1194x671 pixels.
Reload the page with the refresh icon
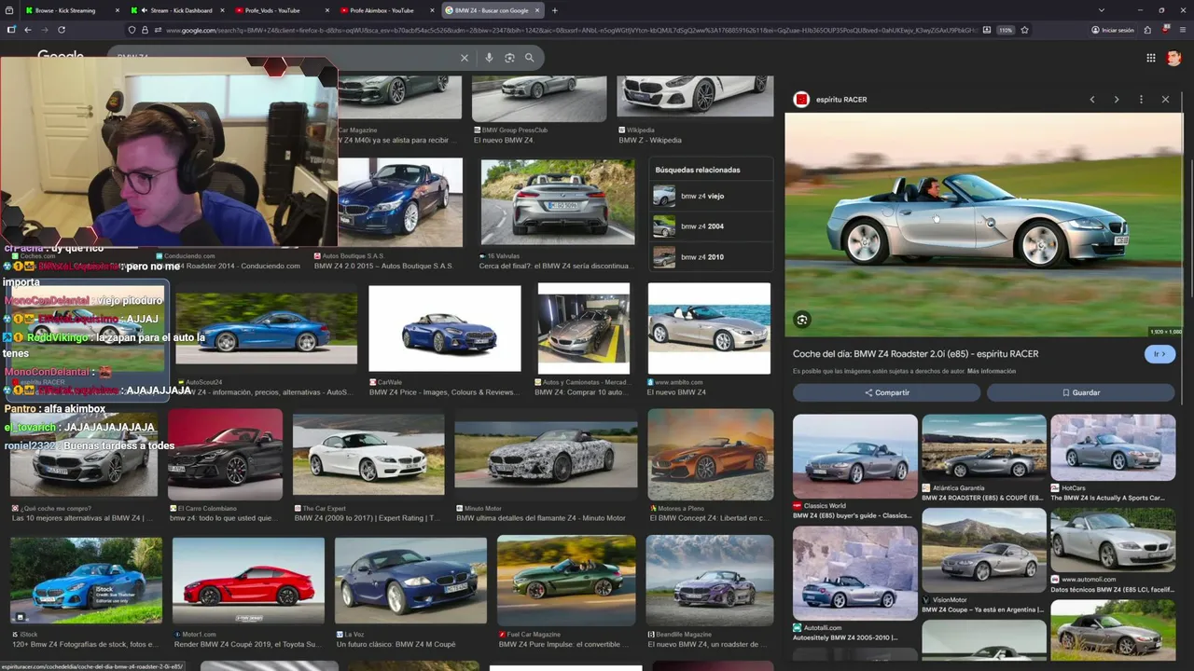pyautogui.click(x=62, y=30)
